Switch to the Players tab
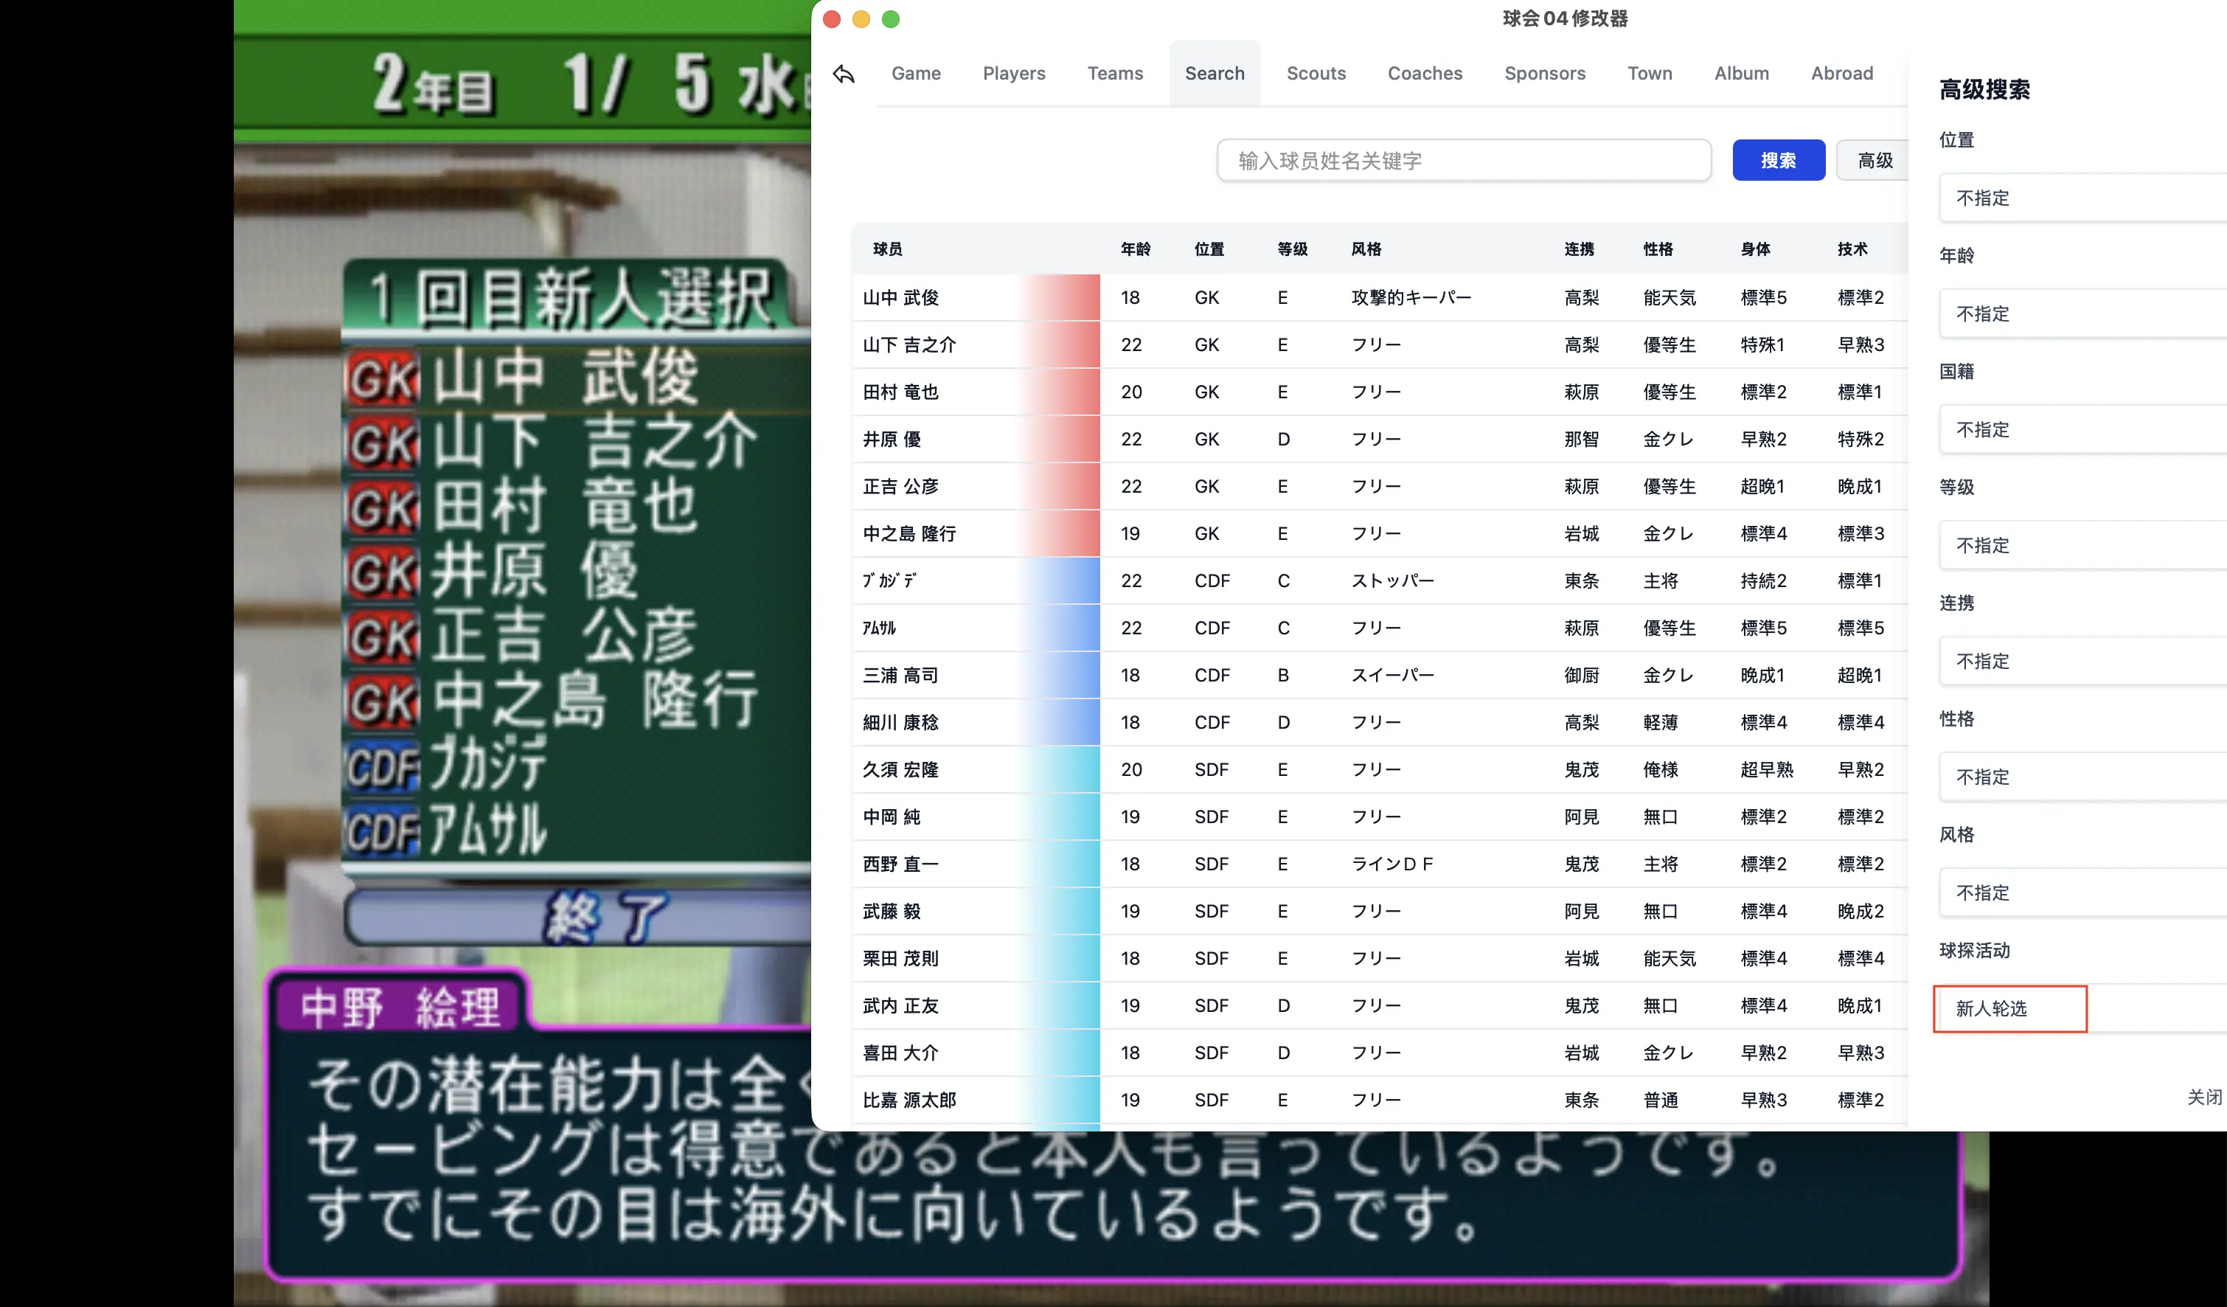 click(1014, 74)
